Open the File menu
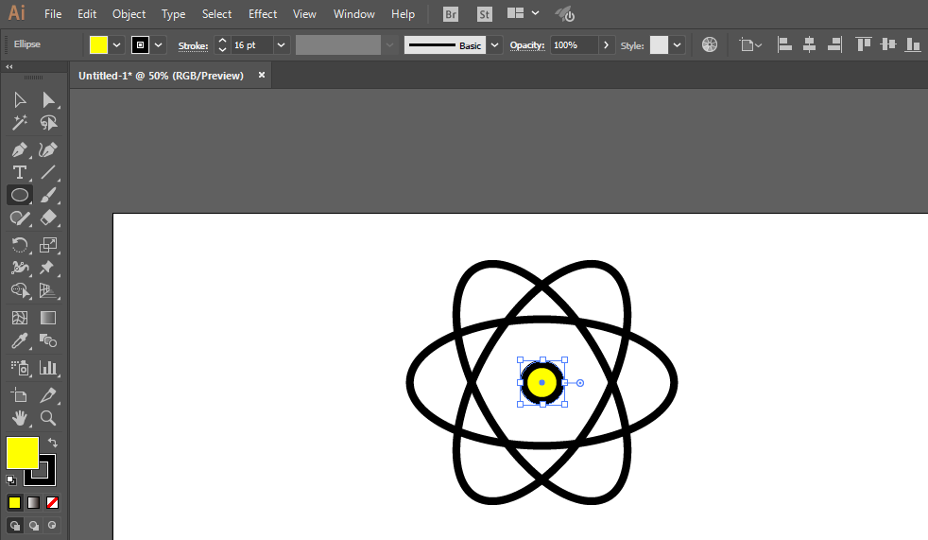The width and height of the screenshot is (928, 540). tap(53, 13)
